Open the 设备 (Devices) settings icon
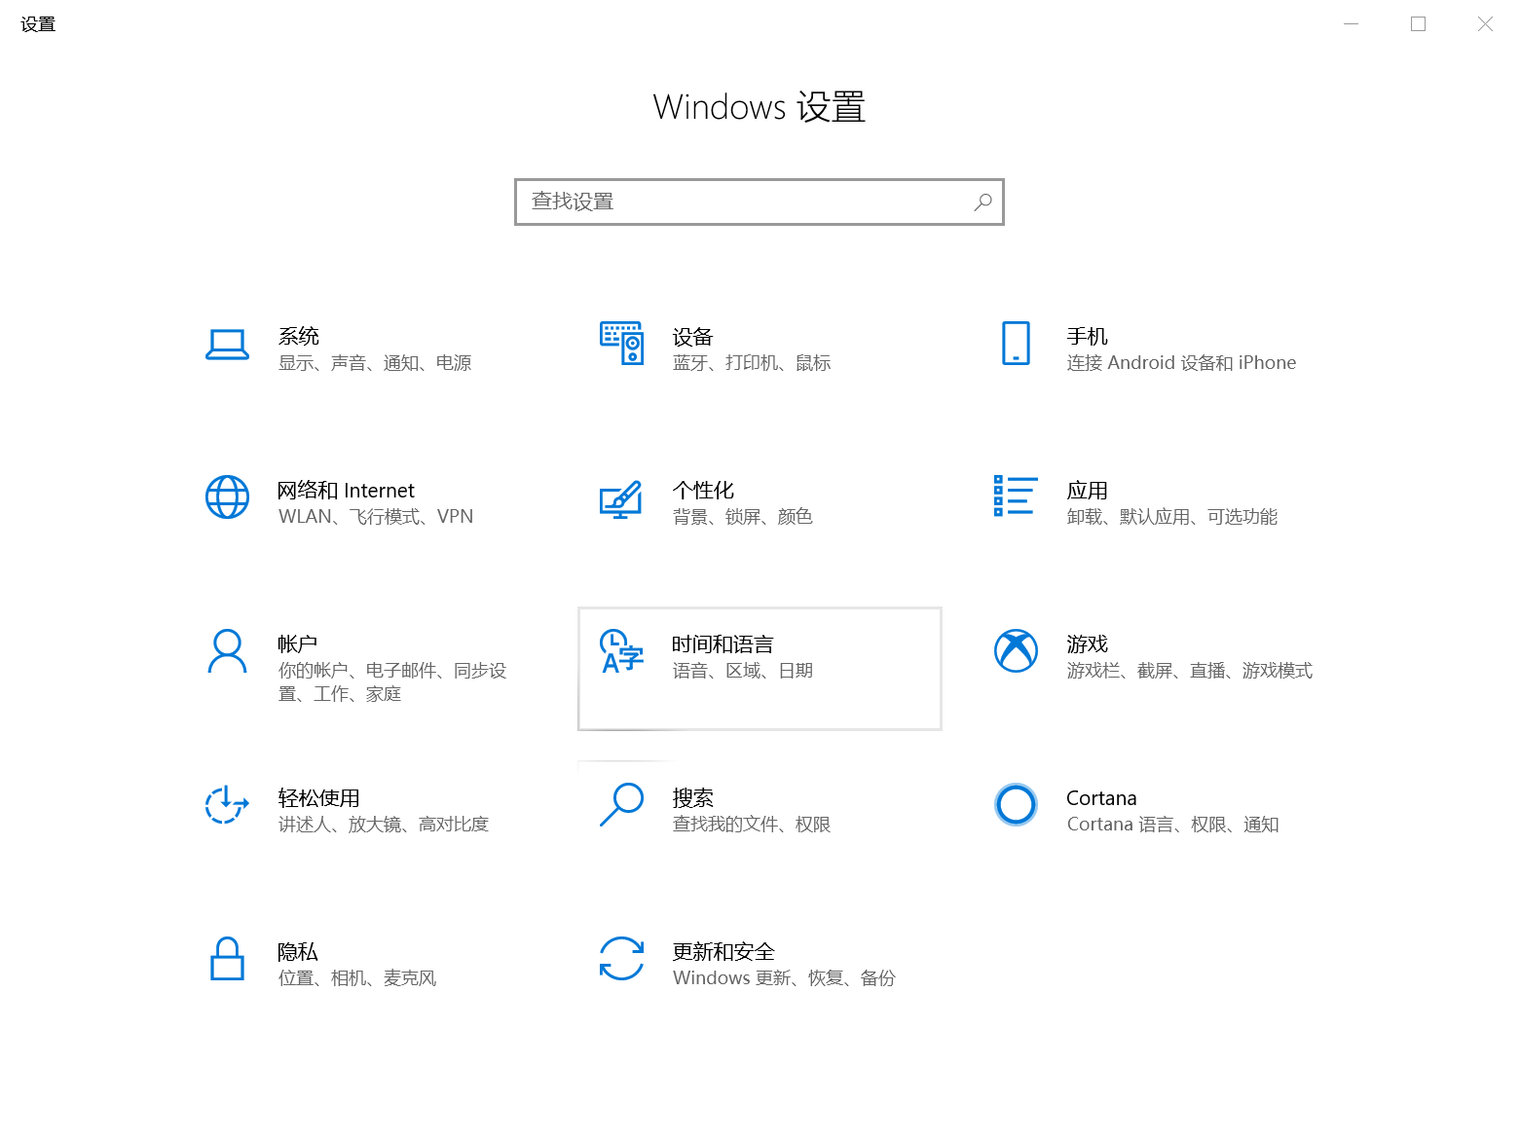Image resolution: width=1520 pixels, height=1139 pixels. click(621, 345)
